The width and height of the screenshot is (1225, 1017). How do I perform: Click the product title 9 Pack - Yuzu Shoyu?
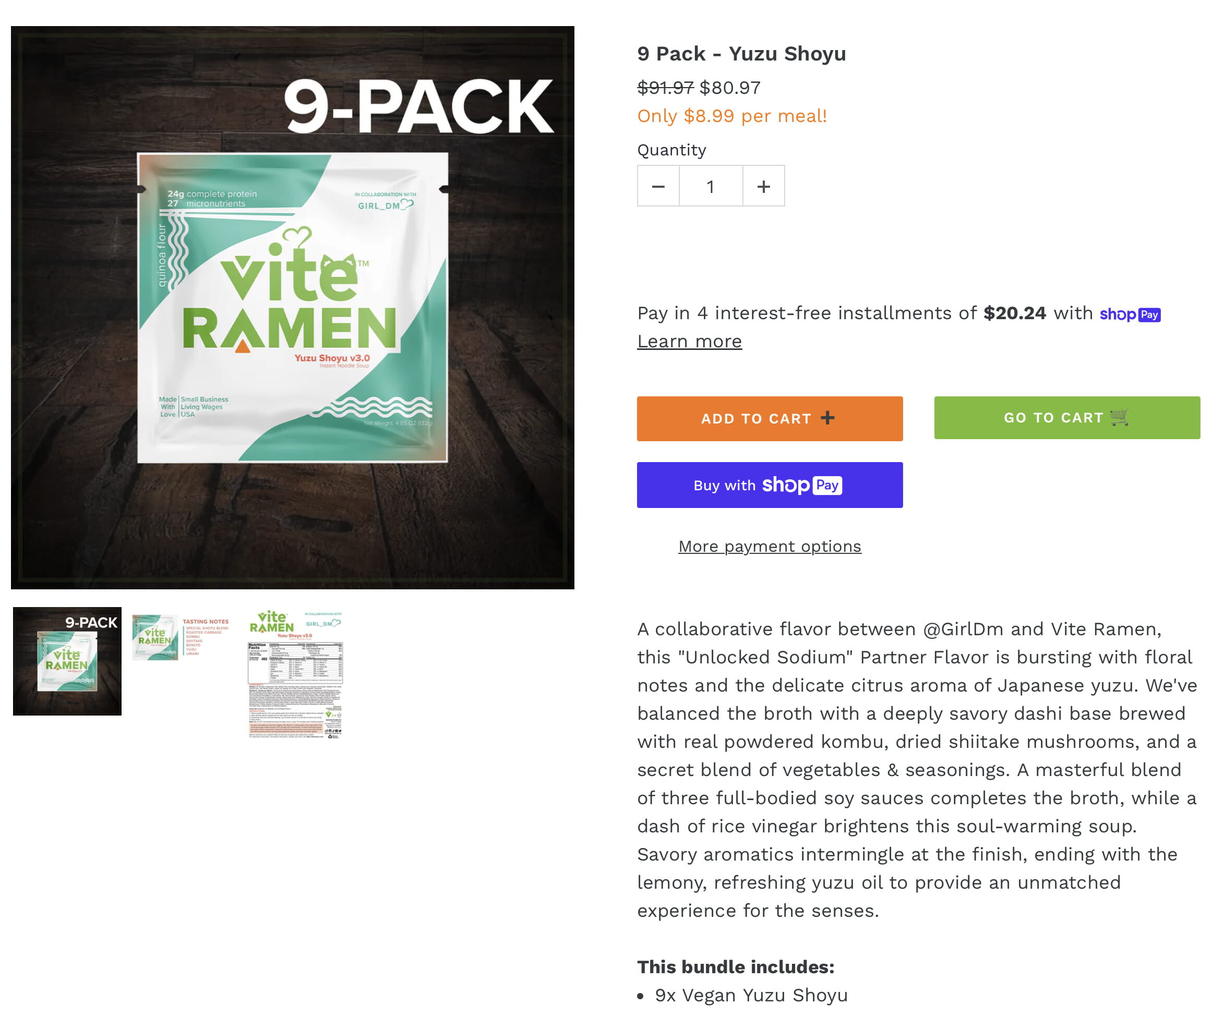pyautogui.click(x=741, y=54)
